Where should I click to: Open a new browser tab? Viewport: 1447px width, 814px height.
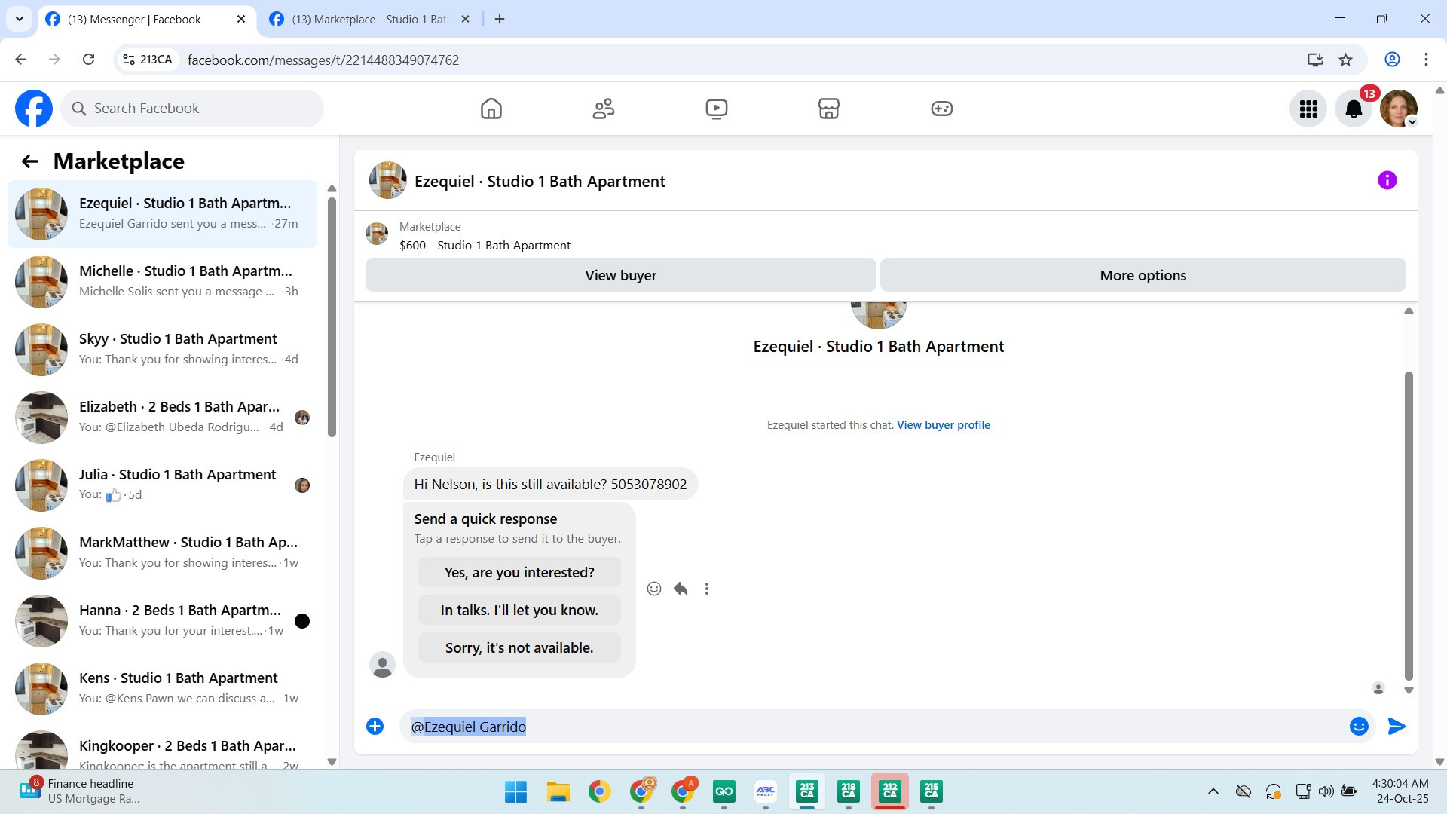[x=500, y=20]
